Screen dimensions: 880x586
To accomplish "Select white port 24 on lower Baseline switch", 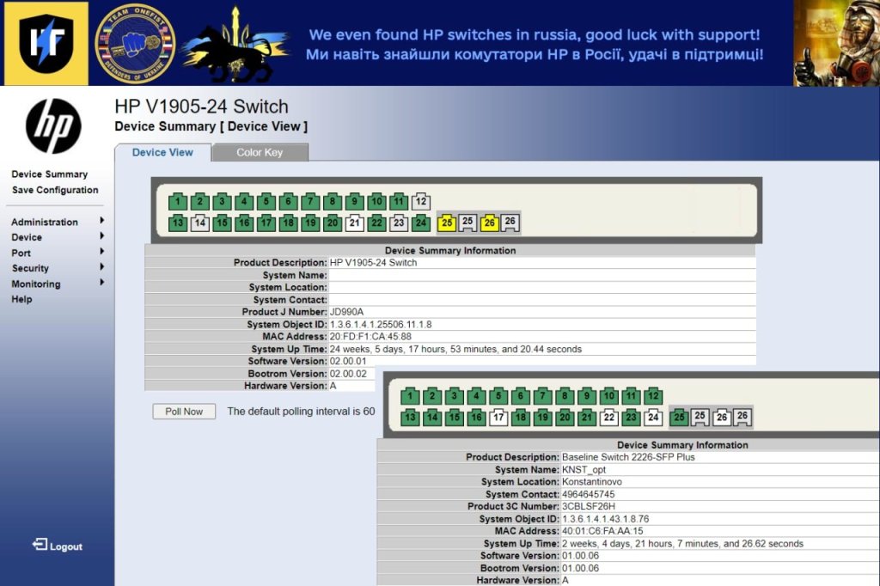I will (x=653, y=418).
